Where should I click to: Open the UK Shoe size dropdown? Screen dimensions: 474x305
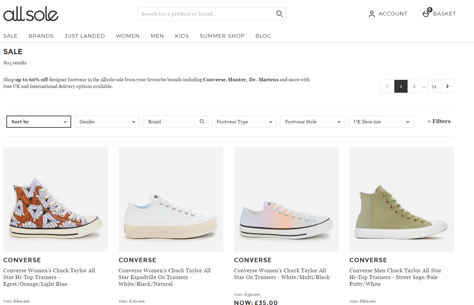(x=381, y=122)
